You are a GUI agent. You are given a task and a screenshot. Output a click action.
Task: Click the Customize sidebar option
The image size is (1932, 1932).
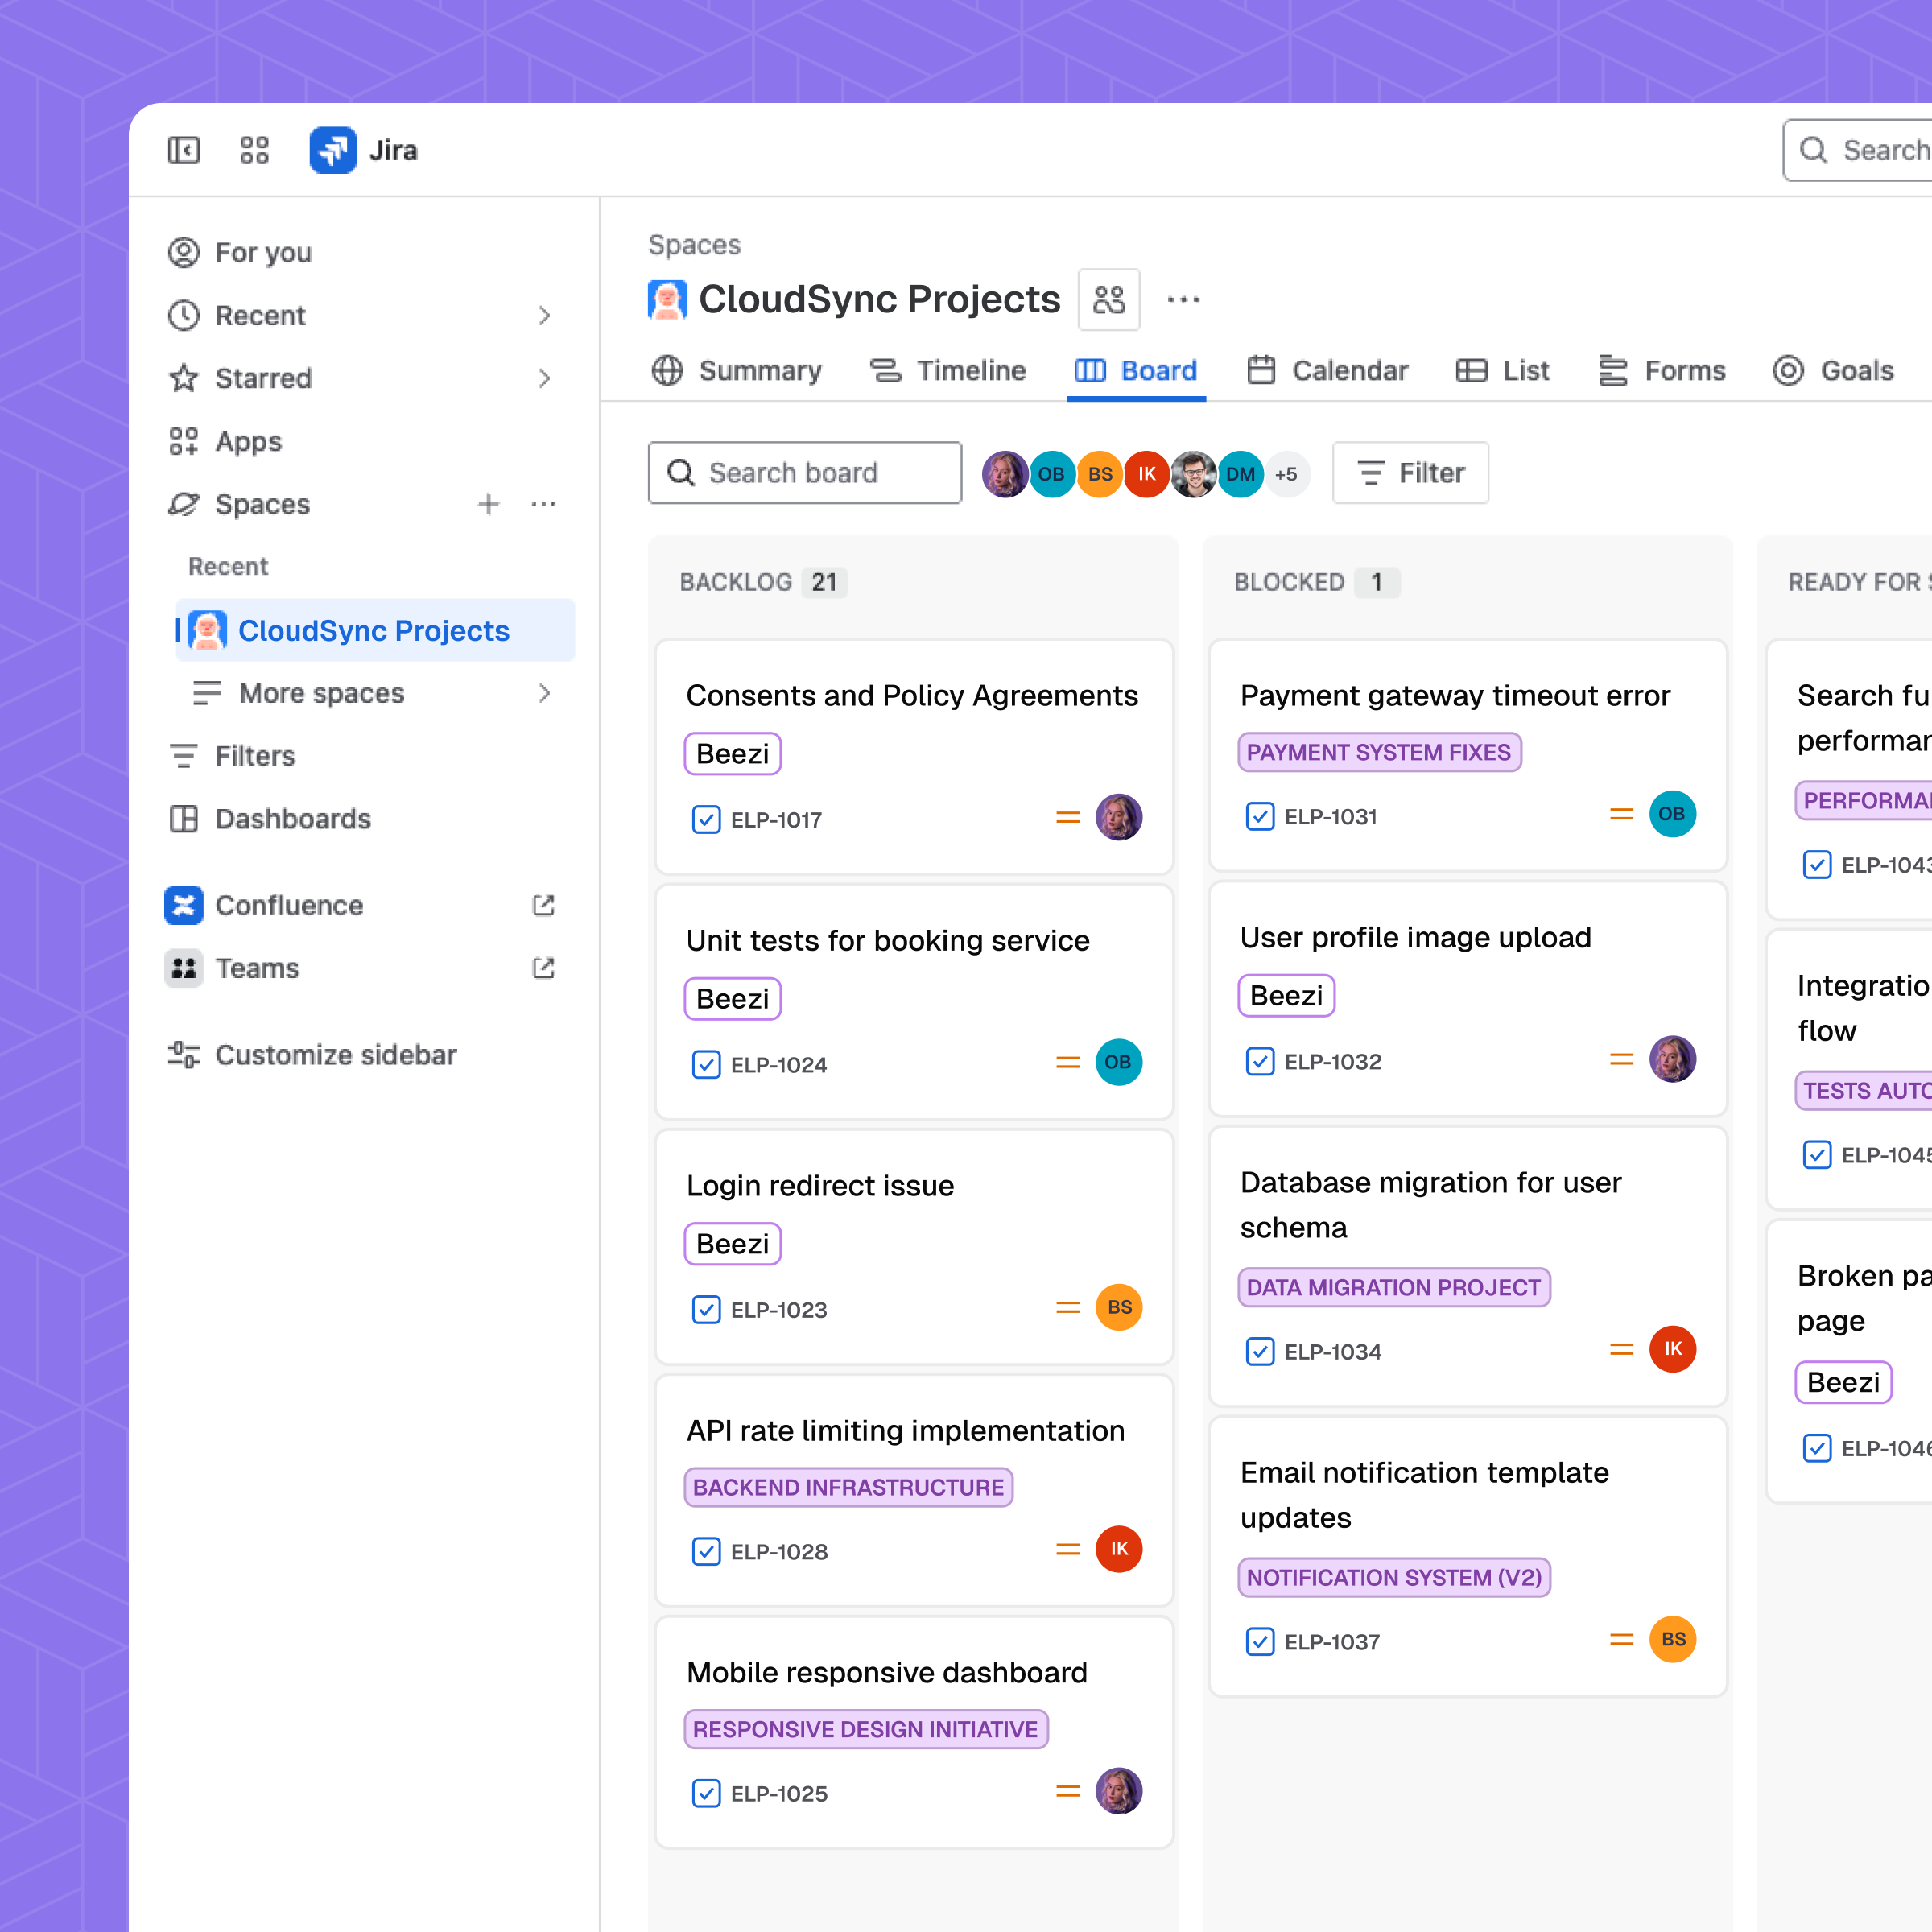click(x=335, y=1055)
